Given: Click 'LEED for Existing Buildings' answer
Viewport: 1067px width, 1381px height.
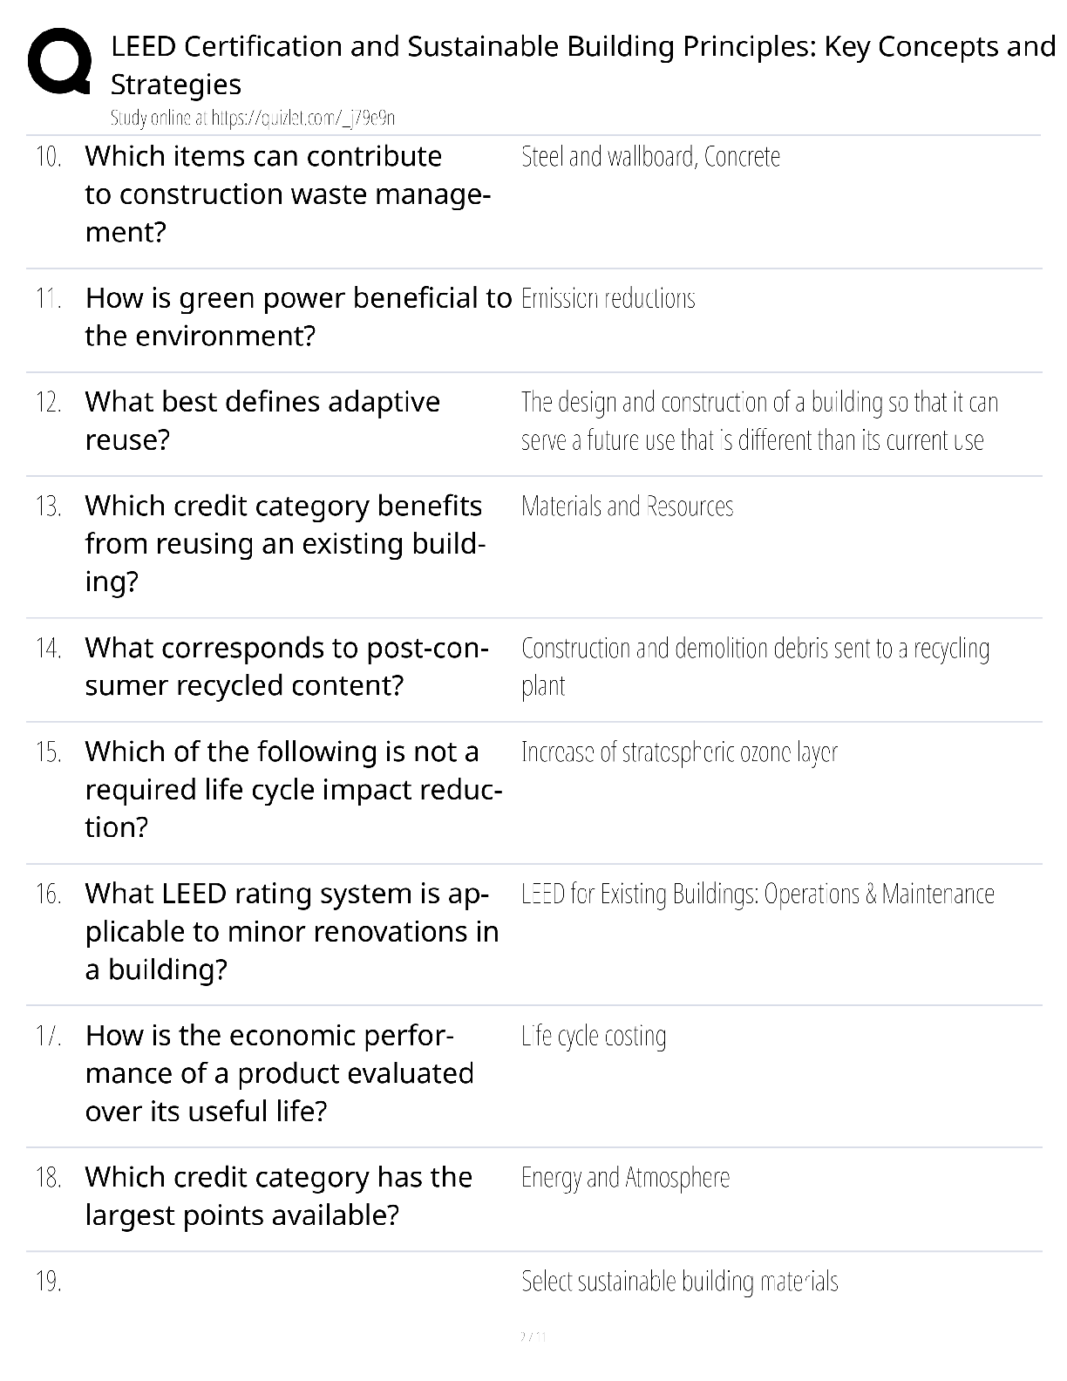Looking at the screenshot, I should coord(758,894).
